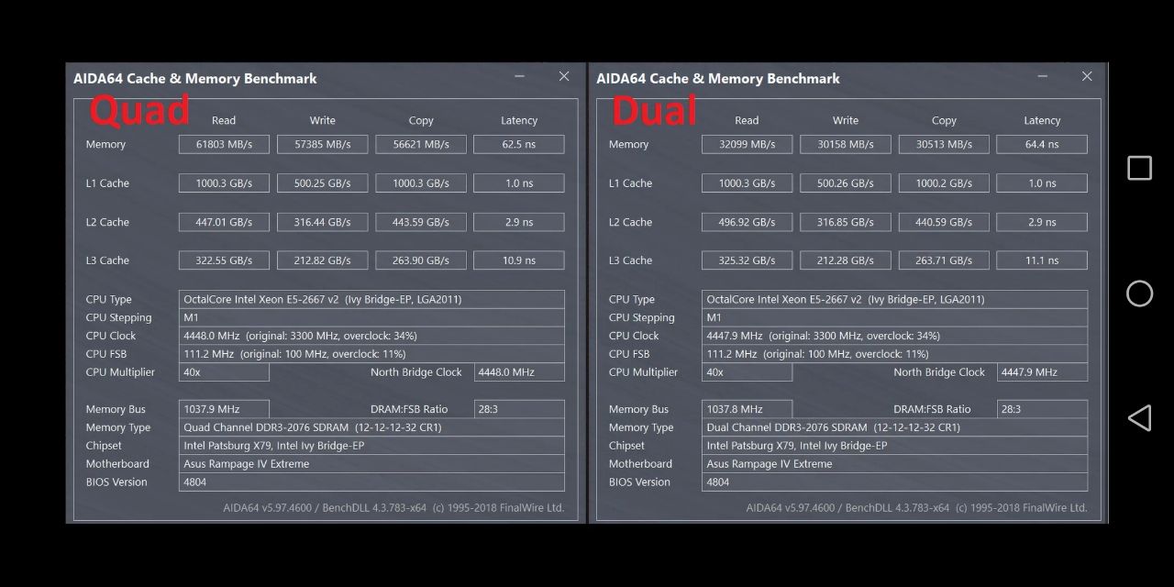Screen dimensions: 1174x587
Task: Select Memory Copy 30513 MB/s in Dual window
Action: (944, 144)
